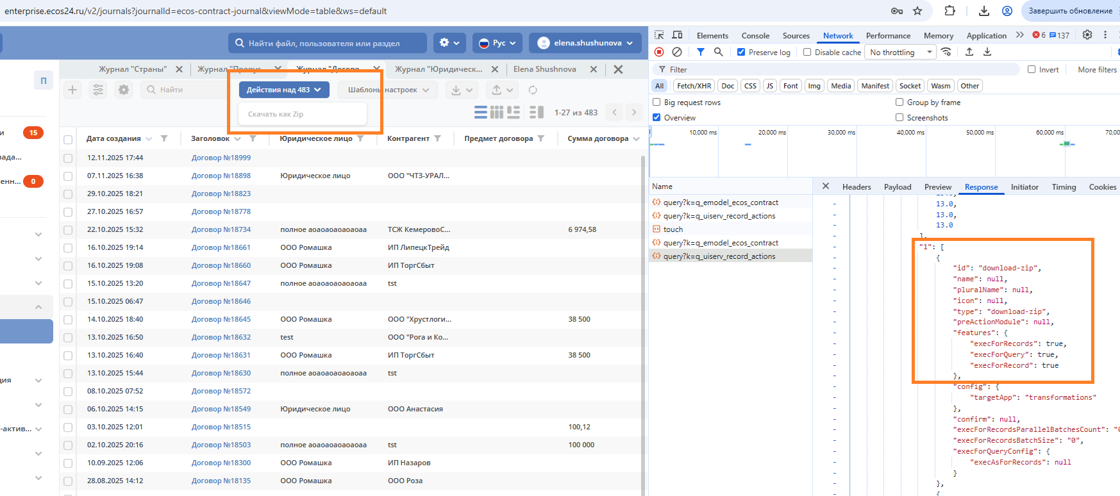Click the refresh icon in journal toolbar
This screenshot has height=496, width=1120.
[x=533, y=90]
